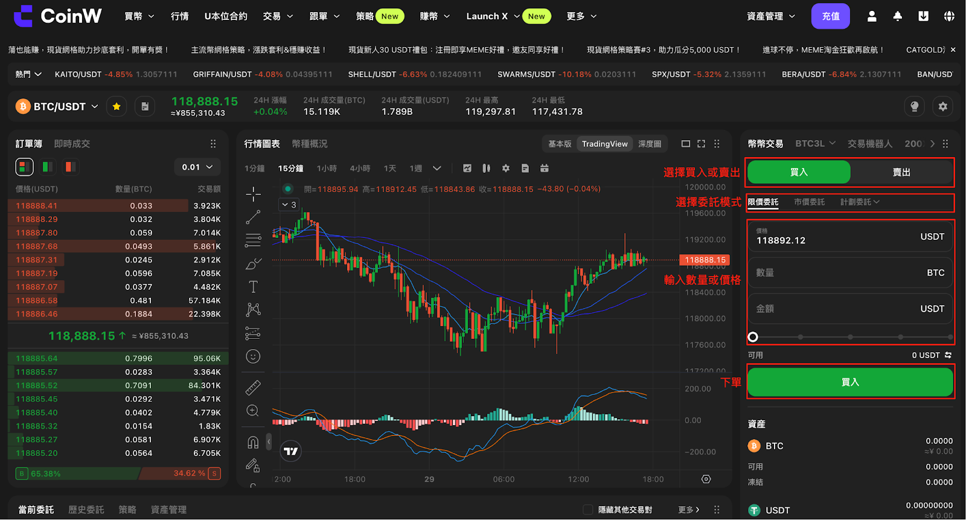The height and width of the screenshot is (520, 966).
Task: Click the app download icon
Action: click(924, 16)
